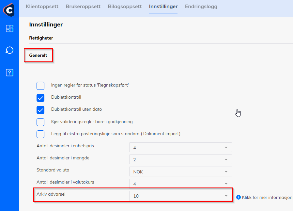Screen dimensions: 293x211
Task: Open the help question mark icon
Action: [9, 73]
